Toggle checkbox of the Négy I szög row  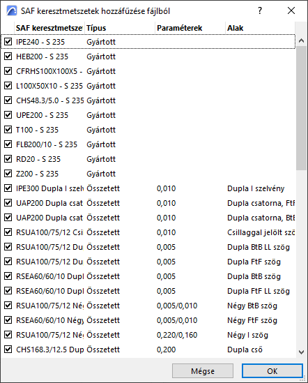point(8,335)
